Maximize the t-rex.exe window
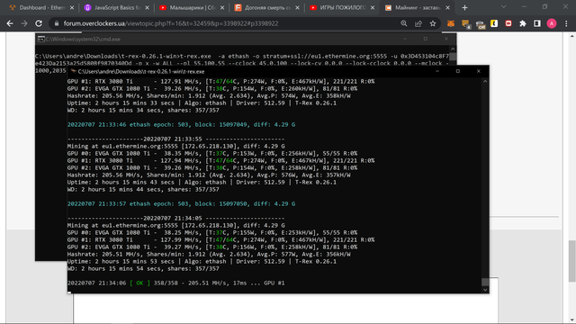This screenshot has height=324, width=576. click(458, 71)
